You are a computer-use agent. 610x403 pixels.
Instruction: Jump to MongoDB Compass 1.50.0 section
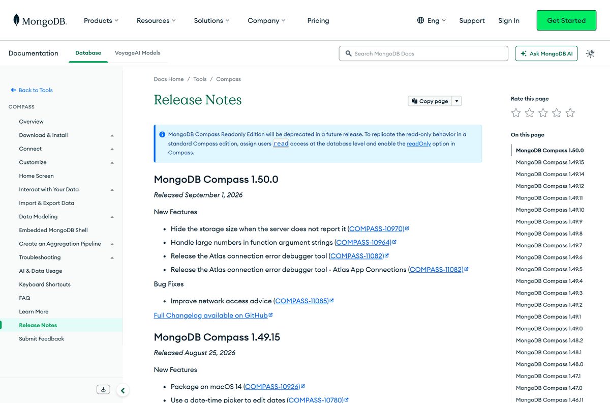point(550,151)
